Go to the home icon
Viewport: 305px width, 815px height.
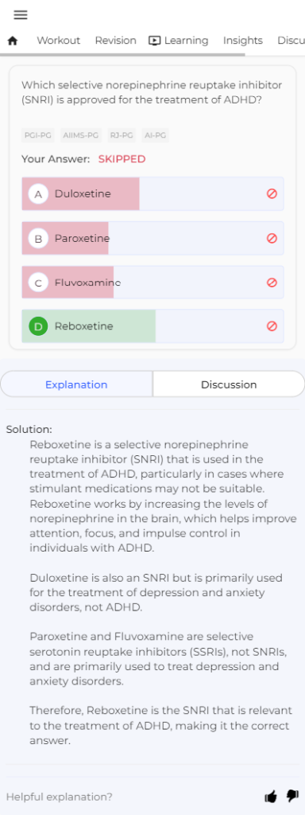pos(13,41)
